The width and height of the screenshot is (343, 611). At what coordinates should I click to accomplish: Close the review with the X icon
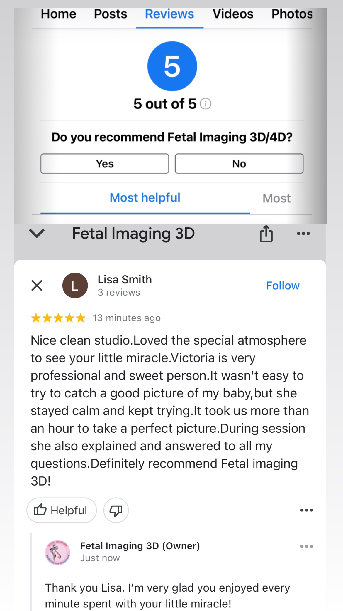point(37,286)
